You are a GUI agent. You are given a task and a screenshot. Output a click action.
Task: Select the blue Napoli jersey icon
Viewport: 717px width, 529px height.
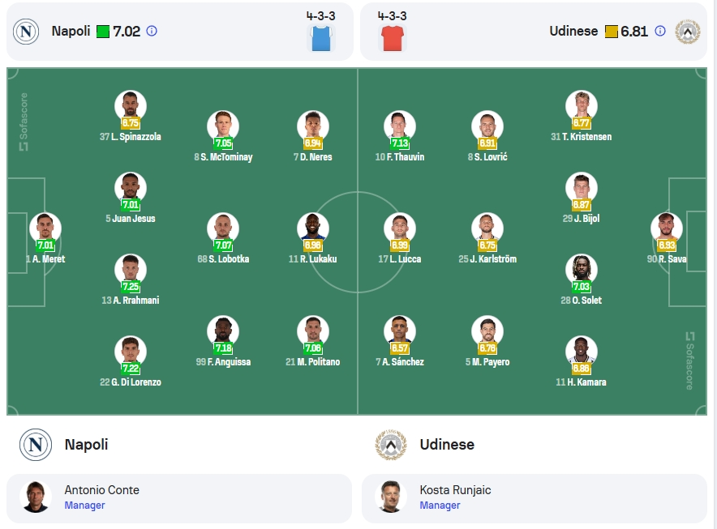click(x=321, y=38)
